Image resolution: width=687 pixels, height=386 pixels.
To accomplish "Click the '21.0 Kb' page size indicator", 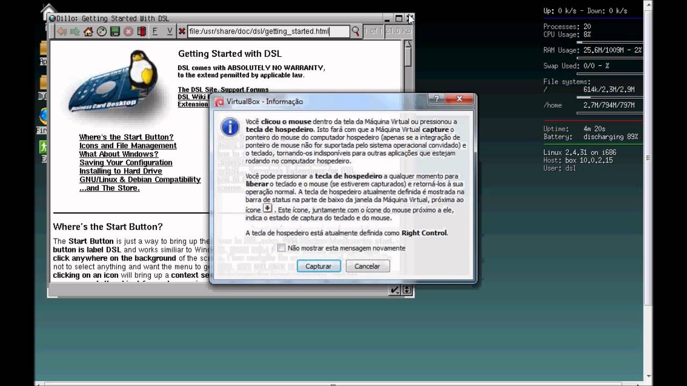I will point(398,32).
